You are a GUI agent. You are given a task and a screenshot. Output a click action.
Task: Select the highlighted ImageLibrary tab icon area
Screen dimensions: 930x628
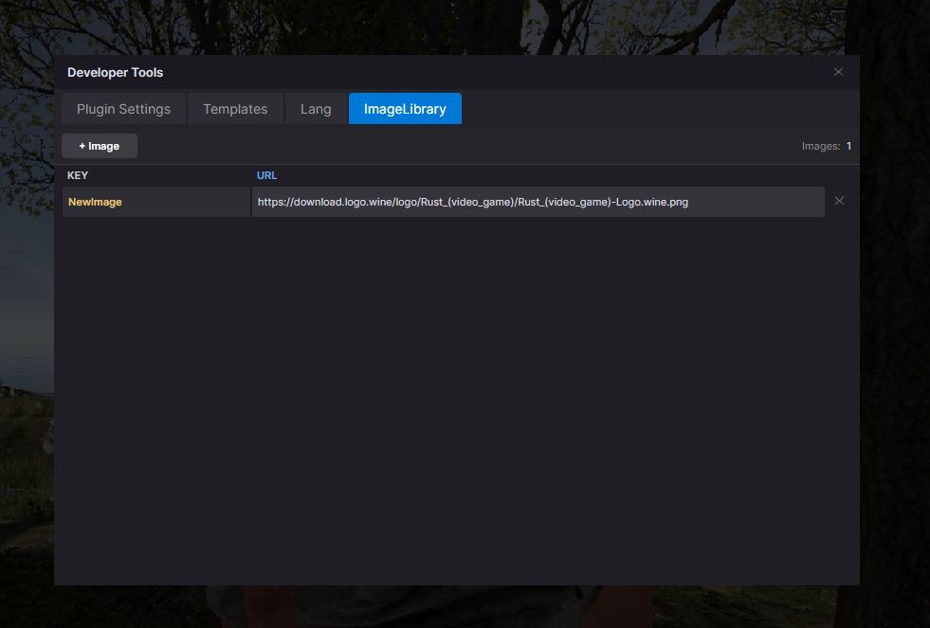pos(405,108)
